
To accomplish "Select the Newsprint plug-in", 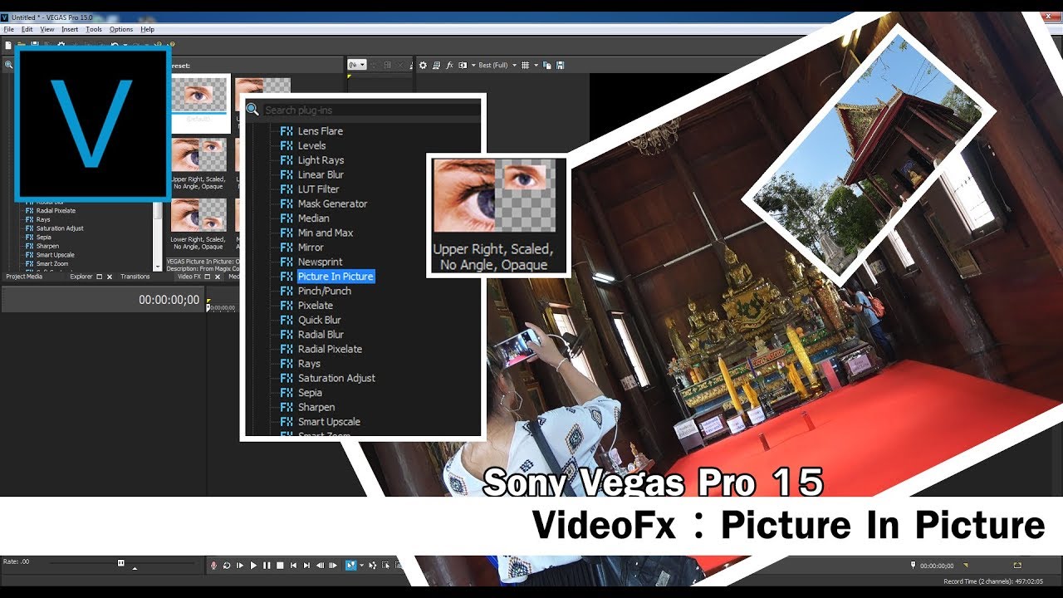I will [320, 262].
